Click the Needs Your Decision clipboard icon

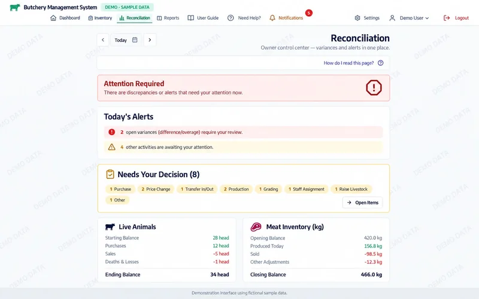[x=110, y=174]
